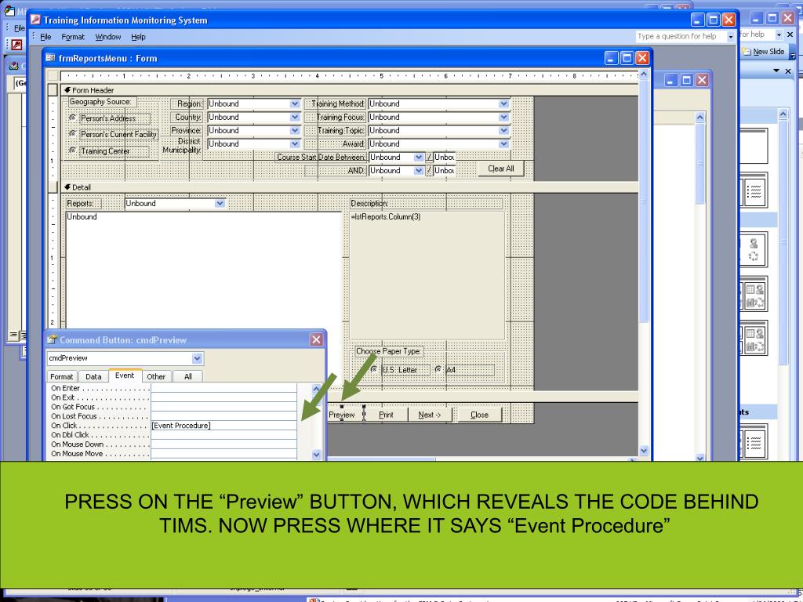Select the Person's Address radio option
Screen dimensions: 803x602
tap(73, 118)
